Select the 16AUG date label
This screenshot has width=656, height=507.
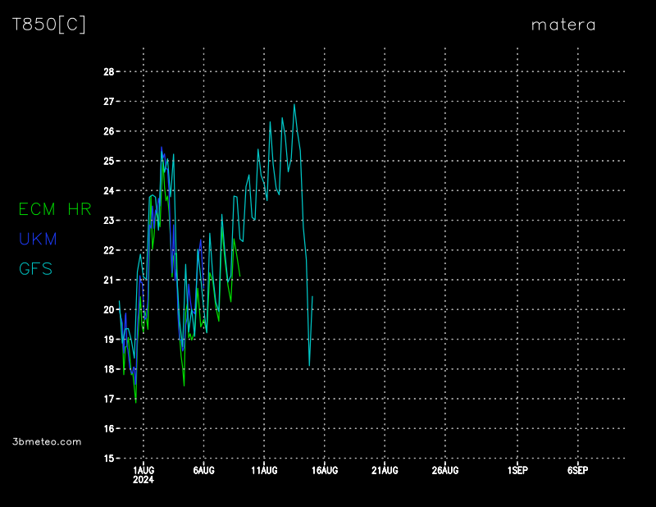coord(324,470)
